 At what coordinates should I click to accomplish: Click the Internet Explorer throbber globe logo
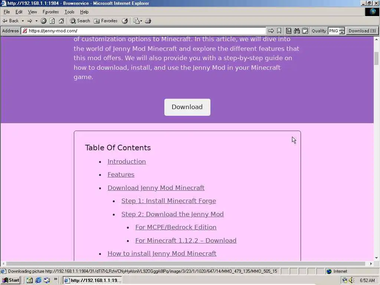tap(372, 12)
